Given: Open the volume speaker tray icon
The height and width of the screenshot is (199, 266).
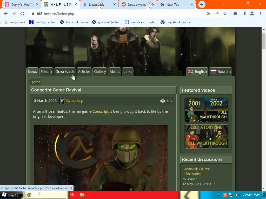Looking at the screenshot, I should pos(237,195).
